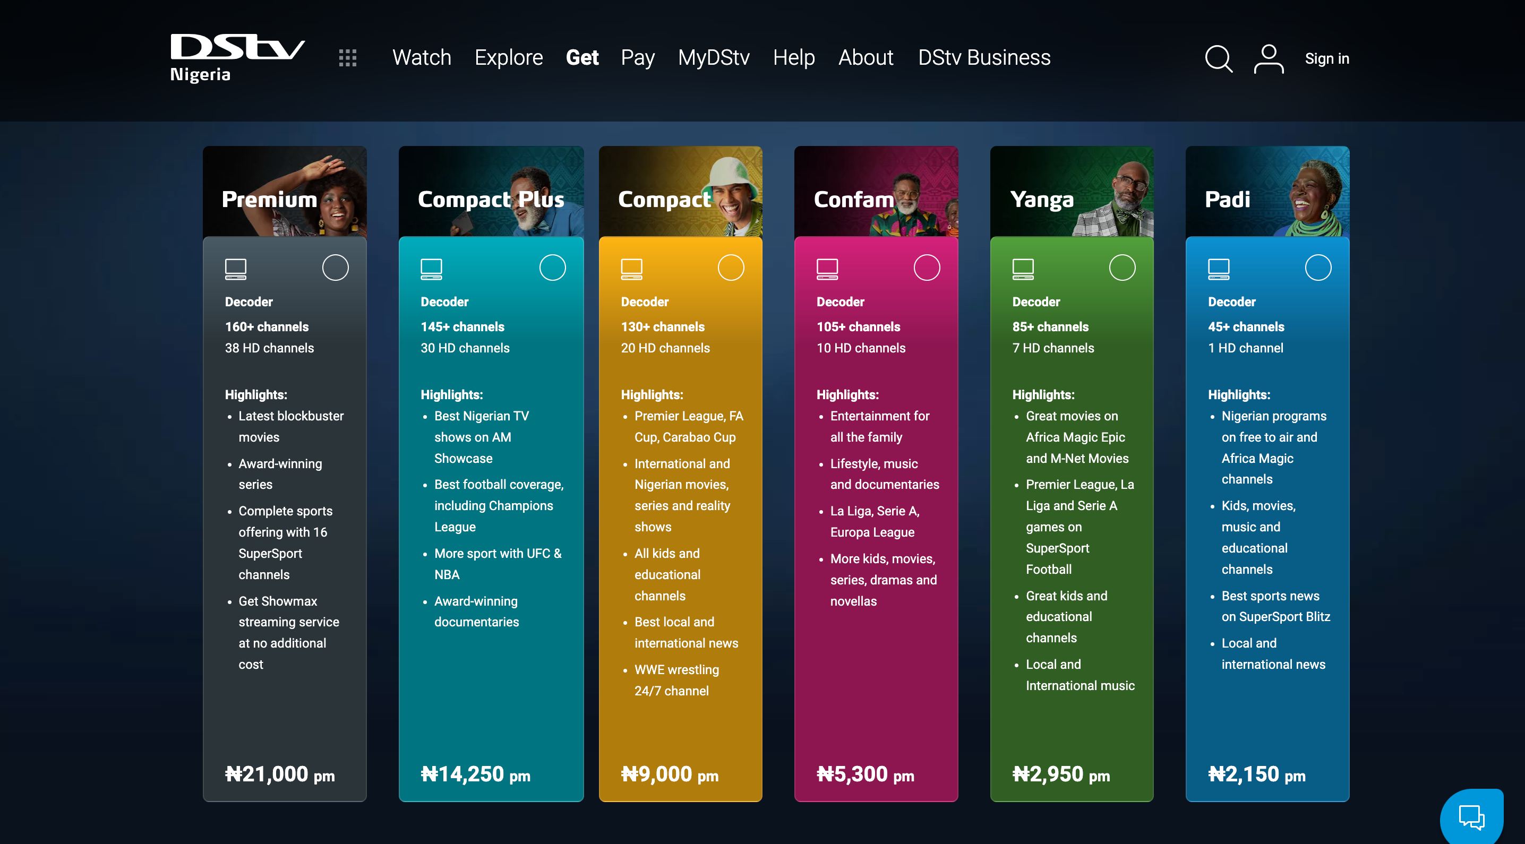Click the Compact decoder icon

point(632,269)
